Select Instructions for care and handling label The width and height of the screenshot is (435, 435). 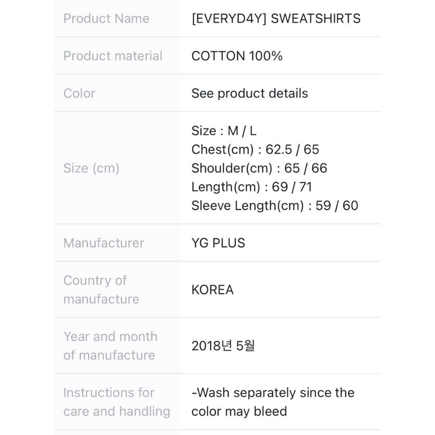116,402
